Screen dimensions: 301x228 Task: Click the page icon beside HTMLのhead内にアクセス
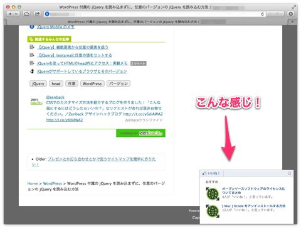tap(32, 63)
